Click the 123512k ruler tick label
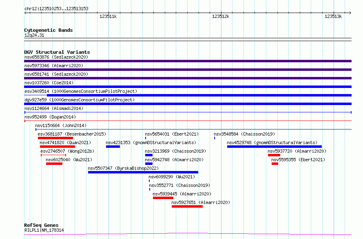This screenshot has width=363, height=239. [x=221, y=16]
